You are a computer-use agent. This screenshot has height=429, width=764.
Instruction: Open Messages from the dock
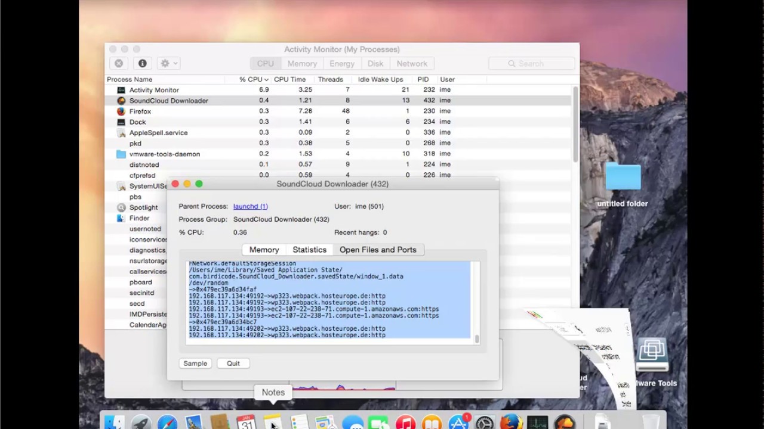[353, 422]
